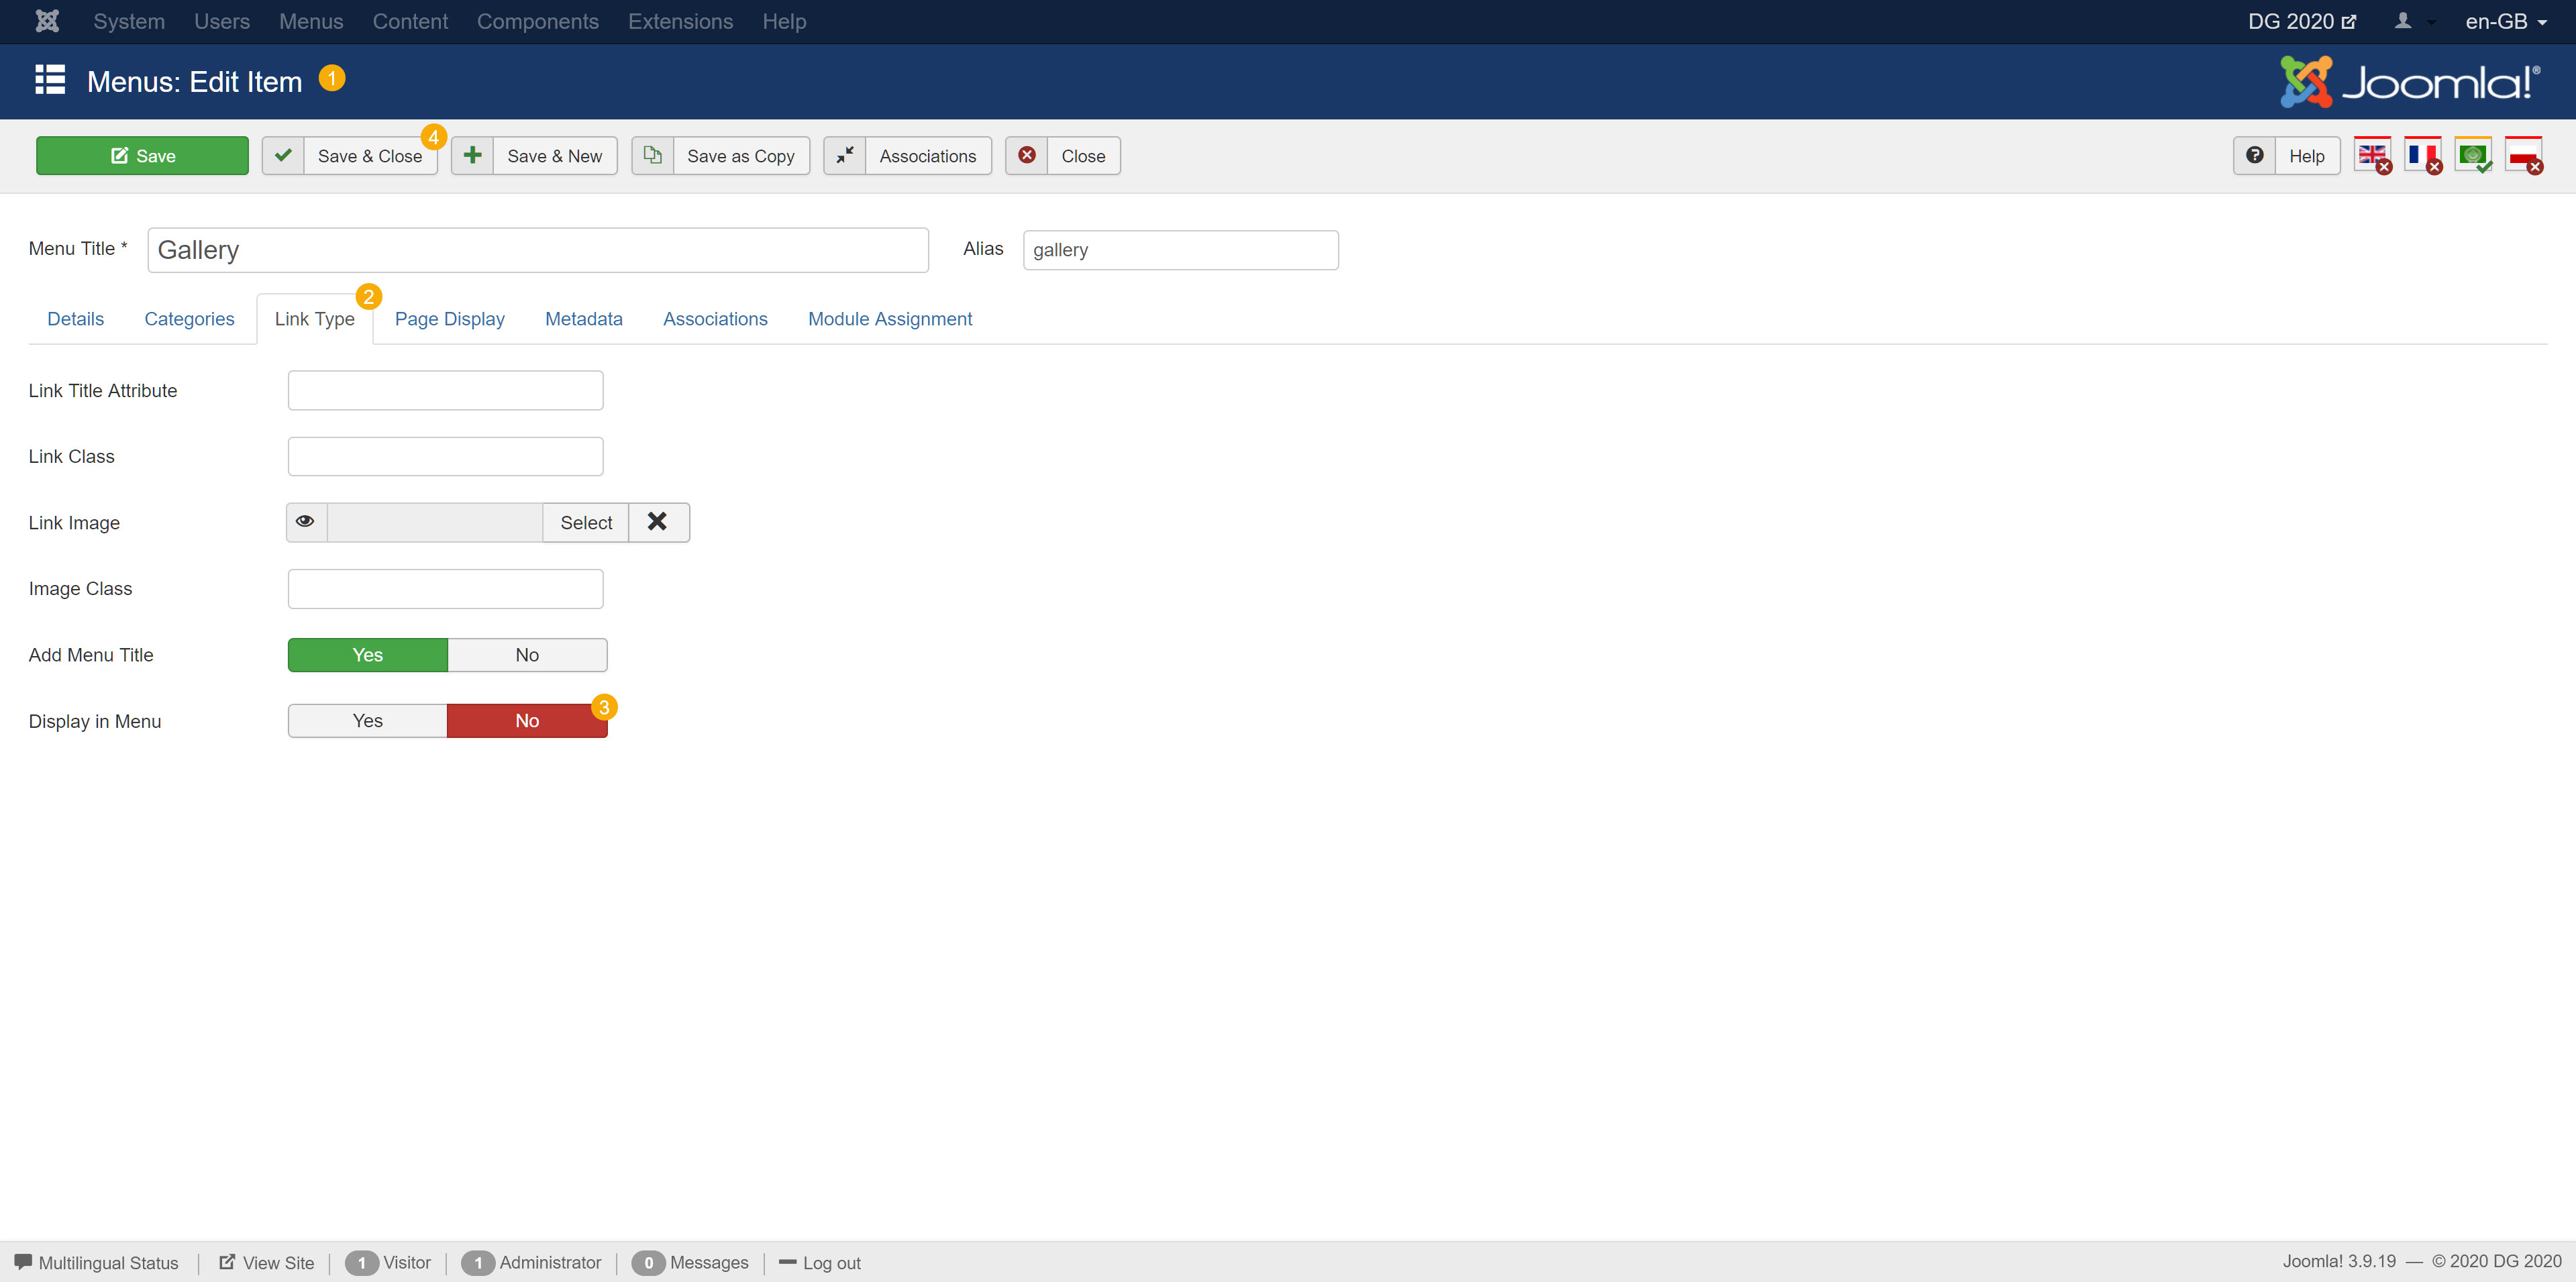Switch to the Associations tab
The width and height of the screenshot is (2576, 1282).
point(715,319)
